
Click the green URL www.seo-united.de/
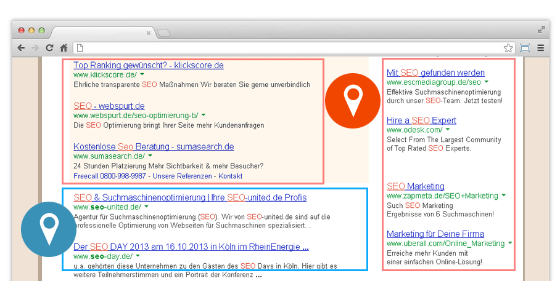(x=107, y=207)
